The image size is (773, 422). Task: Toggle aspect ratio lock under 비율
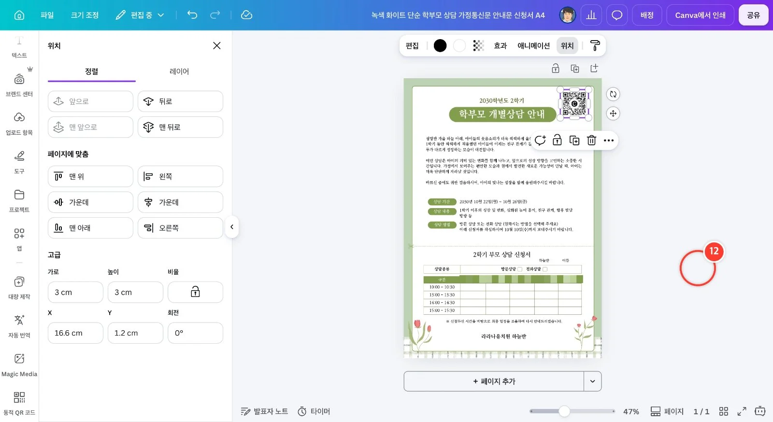click(195, 292)
